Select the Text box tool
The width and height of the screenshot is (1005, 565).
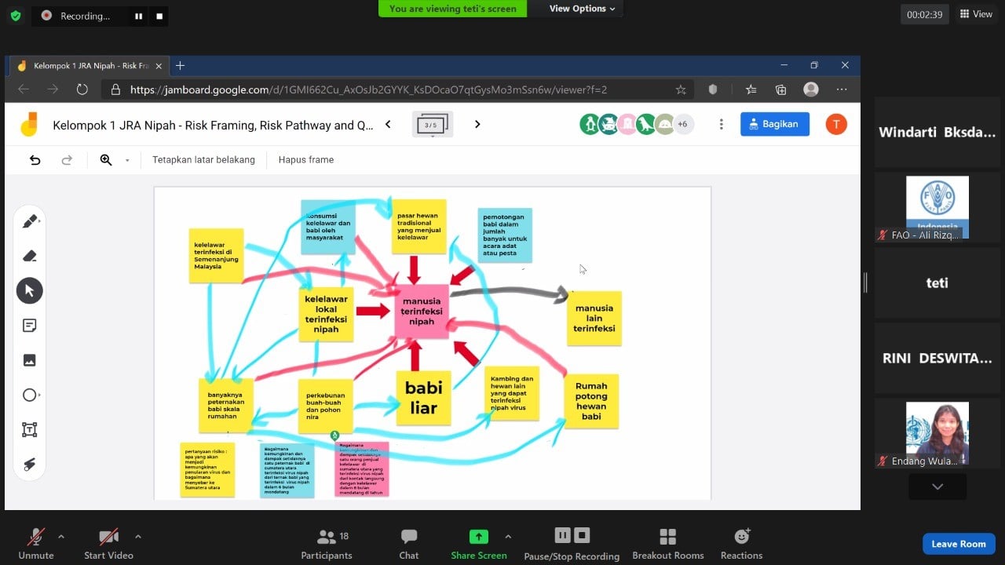tap(30, 429)
